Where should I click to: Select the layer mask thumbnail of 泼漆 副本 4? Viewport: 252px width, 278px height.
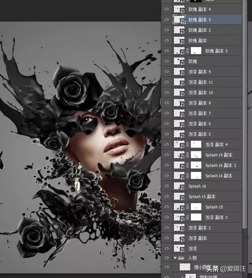pos(196,145)
